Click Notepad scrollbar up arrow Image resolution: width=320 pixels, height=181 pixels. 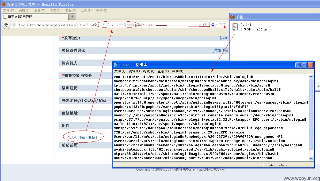point(311,77)
